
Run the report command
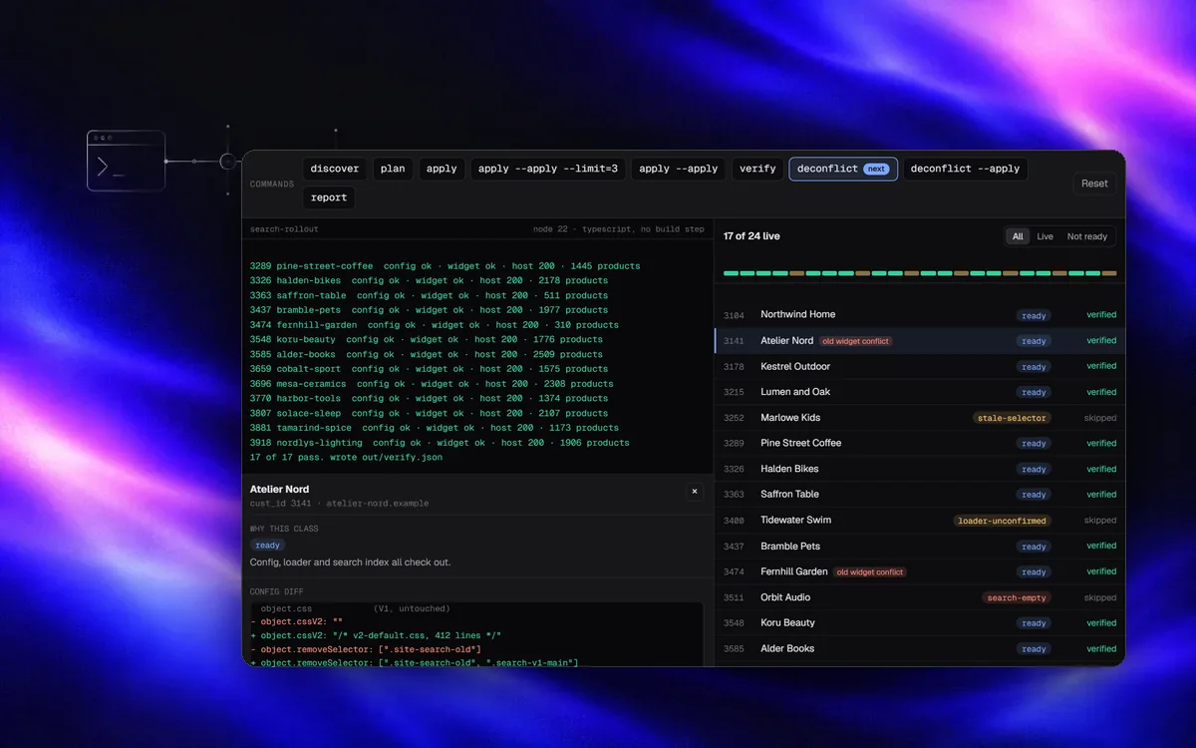point(329,197)
